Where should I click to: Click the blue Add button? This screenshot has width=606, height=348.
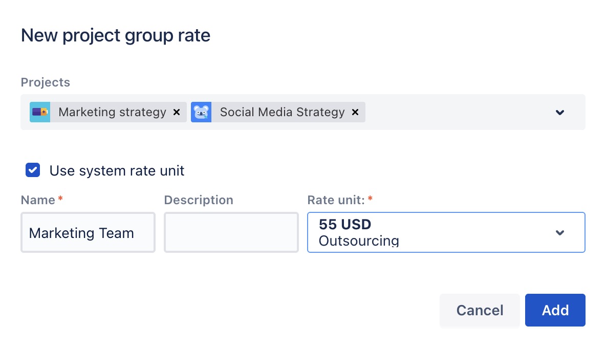coord(555,310)
